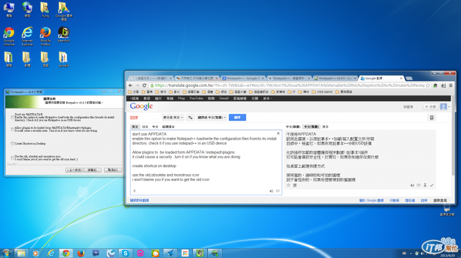The image size is (461, 258).
Task: Clear the source text with X icon
Action: [x=278, y=133]
